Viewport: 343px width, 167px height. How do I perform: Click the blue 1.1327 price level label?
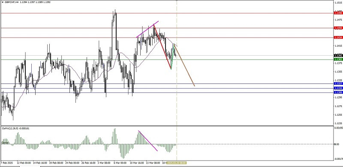[338, 83]
